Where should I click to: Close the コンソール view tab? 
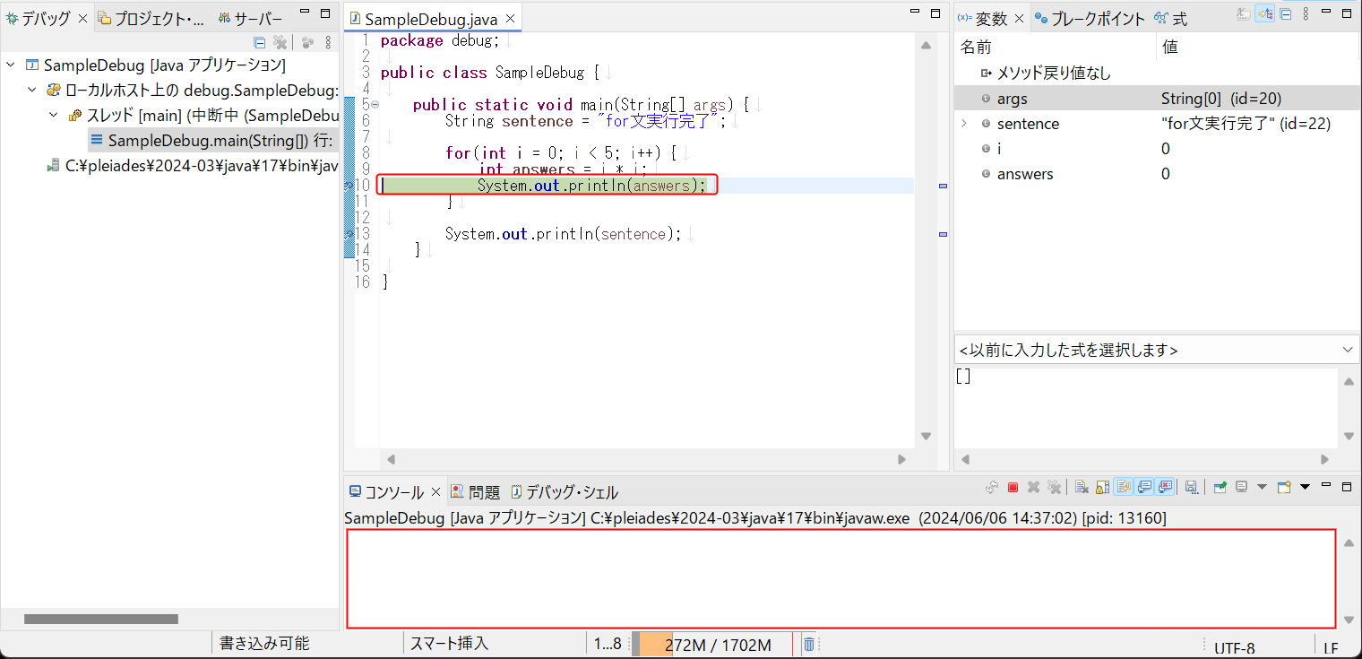point(436,491)
